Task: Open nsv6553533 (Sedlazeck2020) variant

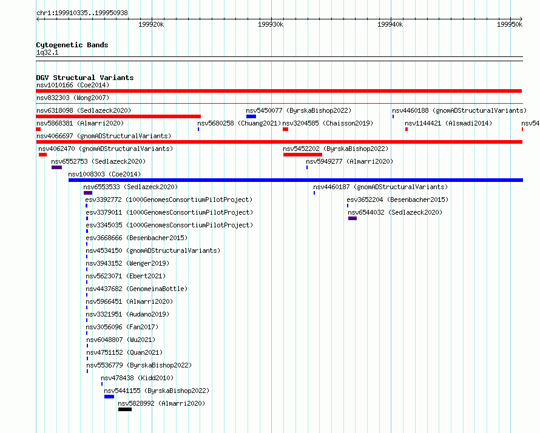Action: pos(130,187)
